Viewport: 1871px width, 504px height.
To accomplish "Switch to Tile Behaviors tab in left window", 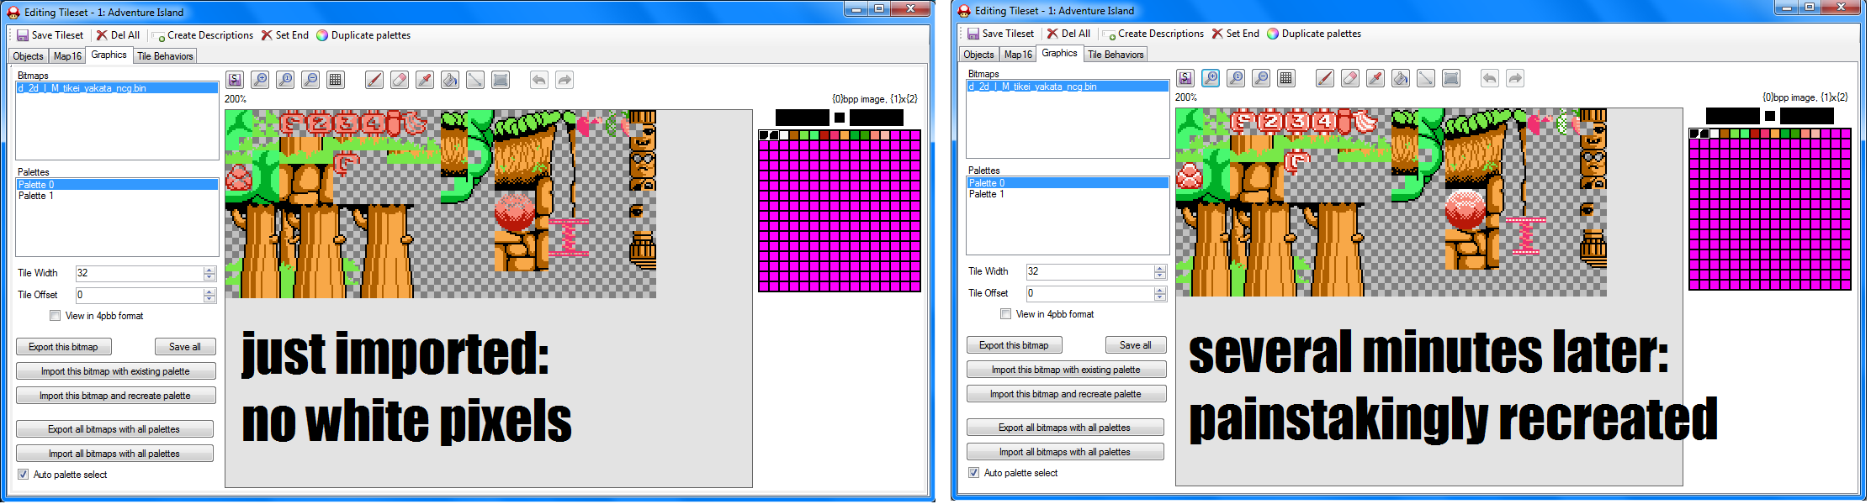I will 165,56.
